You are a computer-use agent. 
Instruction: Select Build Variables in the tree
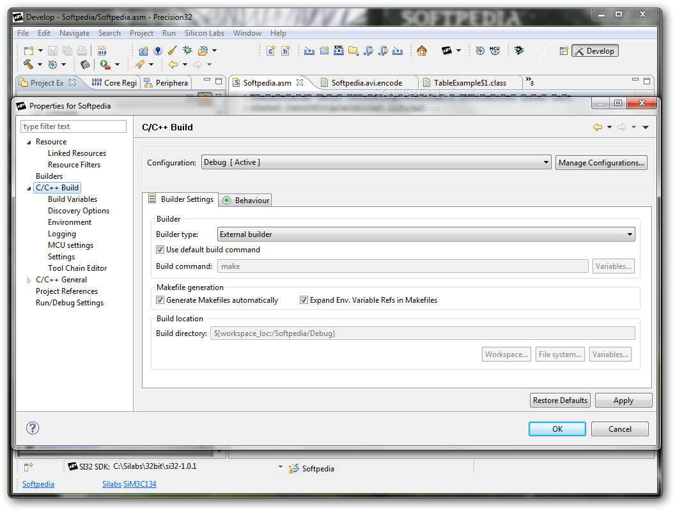click(x=72, y=199)
